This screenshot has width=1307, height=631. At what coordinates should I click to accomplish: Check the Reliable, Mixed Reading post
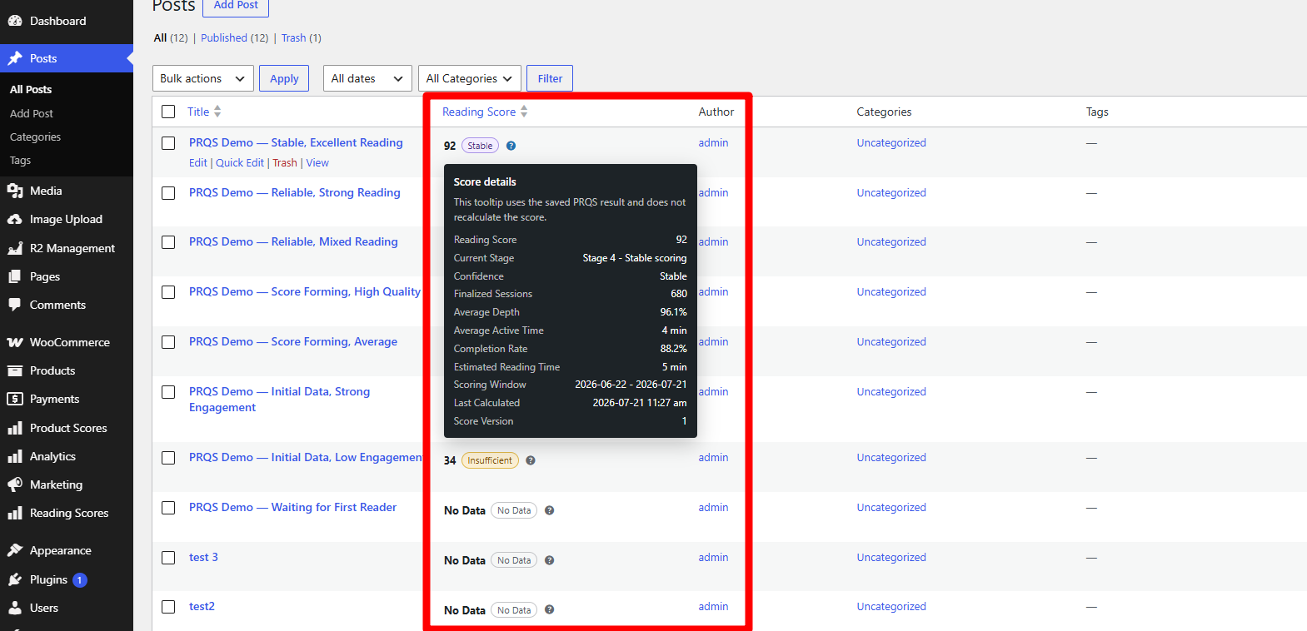[168, 242]
